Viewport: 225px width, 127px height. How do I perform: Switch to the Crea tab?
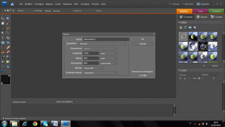pyautogui.click(x=200, y=11)
